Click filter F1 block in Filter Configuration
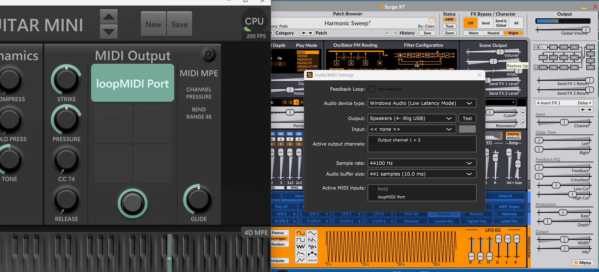 coord(409,55)
